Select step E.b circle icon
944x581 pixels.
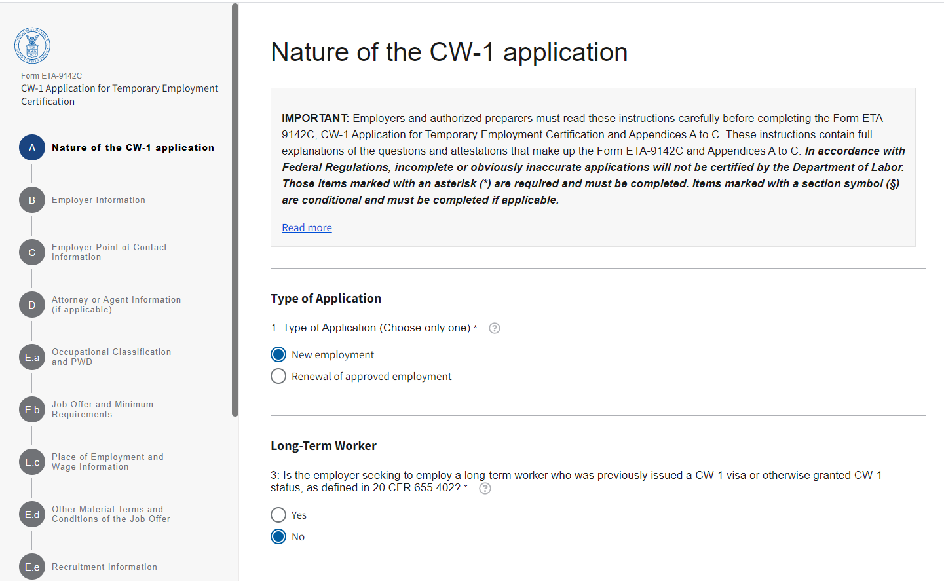click(x=32, y=409)
